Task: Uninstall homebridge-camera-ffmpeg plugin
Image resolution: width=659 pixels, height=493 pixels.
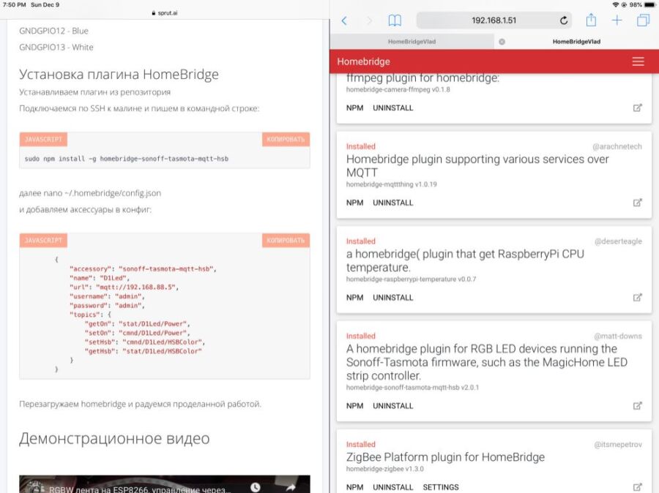Action: (x=393, y=108)
